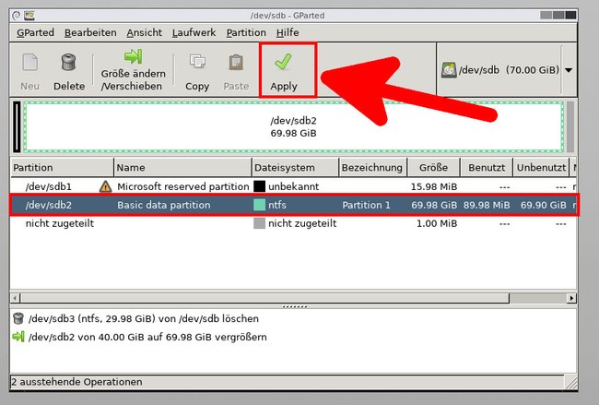This screenshot has width=599, height=405.
Task: Click the right arrow of horizontal scrollbar
Action: click(x=571, y=298)
